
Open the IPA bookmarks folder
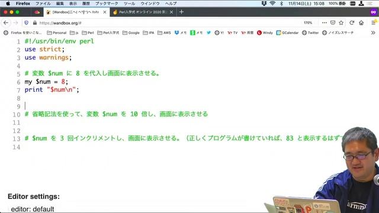149,33
